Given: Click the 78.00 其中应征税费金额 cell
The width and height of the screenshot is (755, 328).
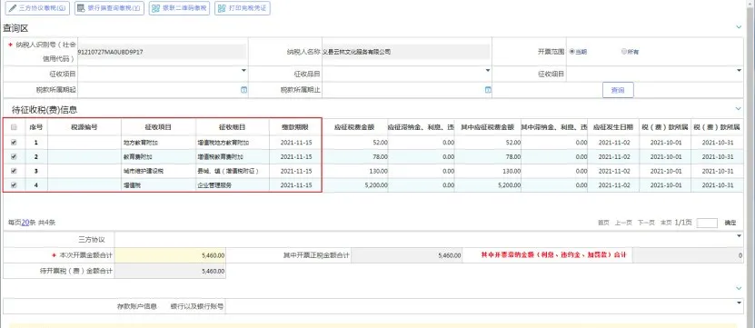Looking at the screenshot, I should [488, 156].
